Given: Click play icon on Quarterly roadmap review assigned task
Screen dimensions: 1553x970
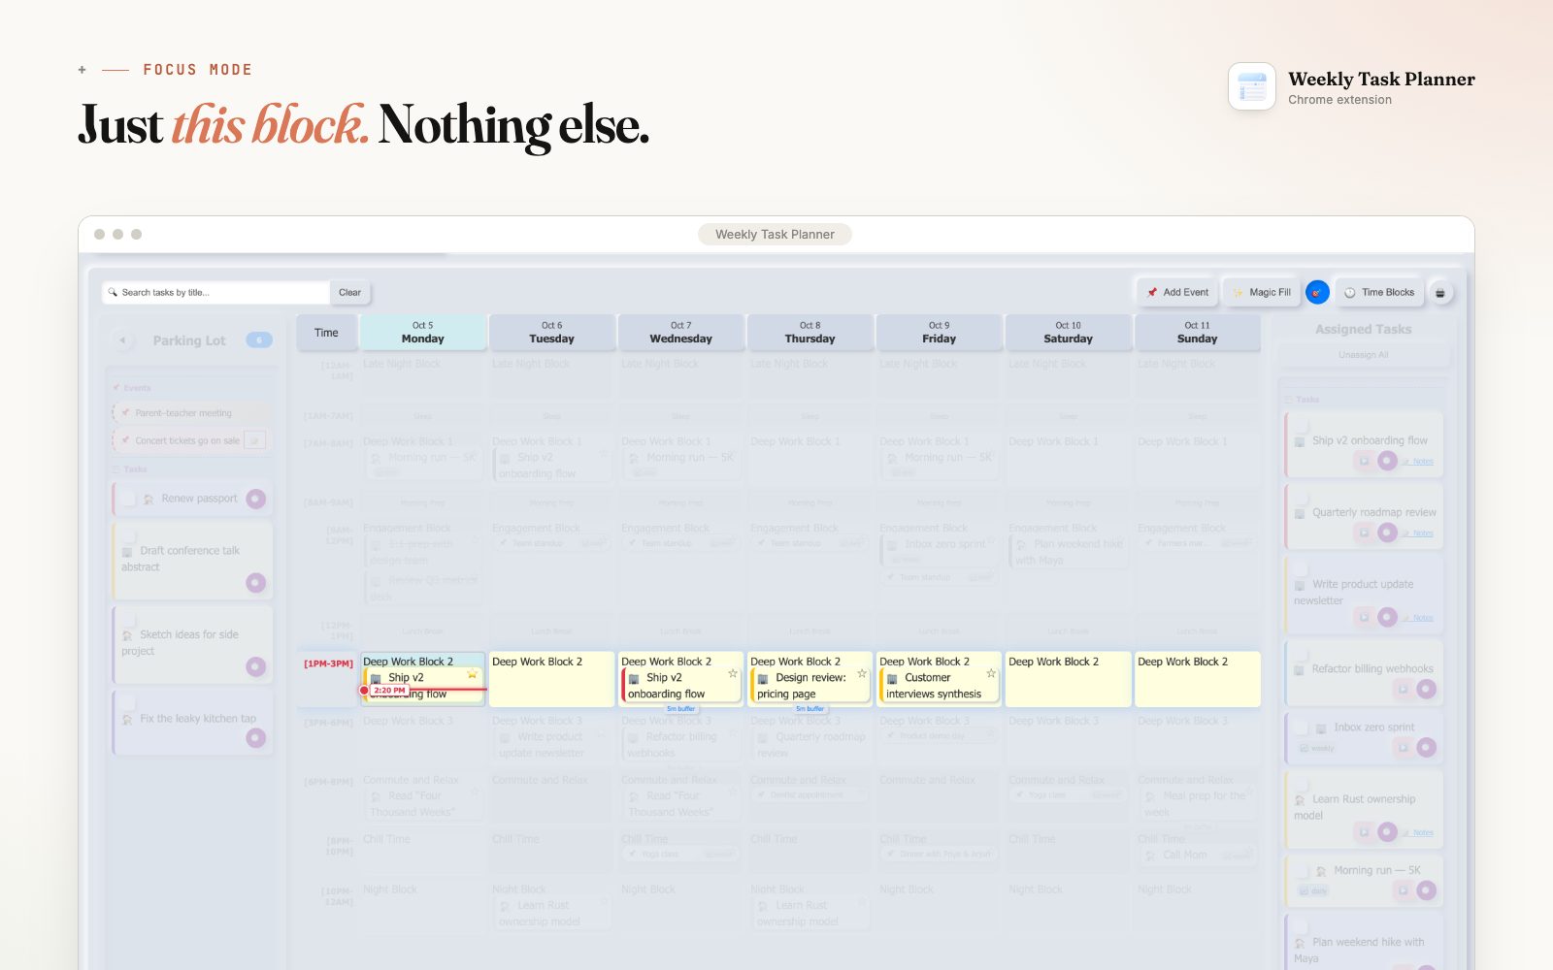Looking at the screenshot, I should point(1364,533).
